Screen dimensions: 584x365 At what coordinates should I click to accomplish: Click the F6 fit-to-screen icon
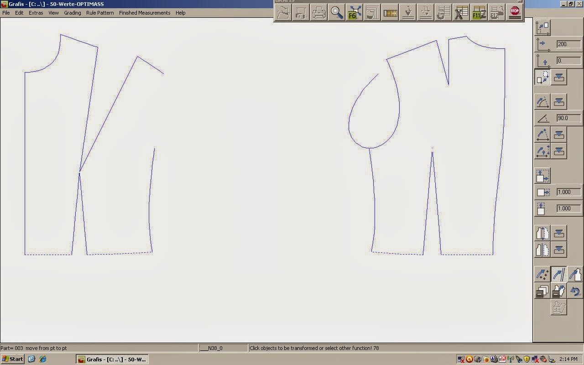click(x=355, y=12)
